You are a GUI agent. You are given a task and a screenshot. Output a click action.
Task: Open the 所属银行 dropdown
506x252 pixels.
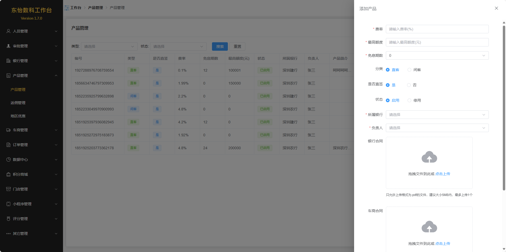click(x=437, y=115)
